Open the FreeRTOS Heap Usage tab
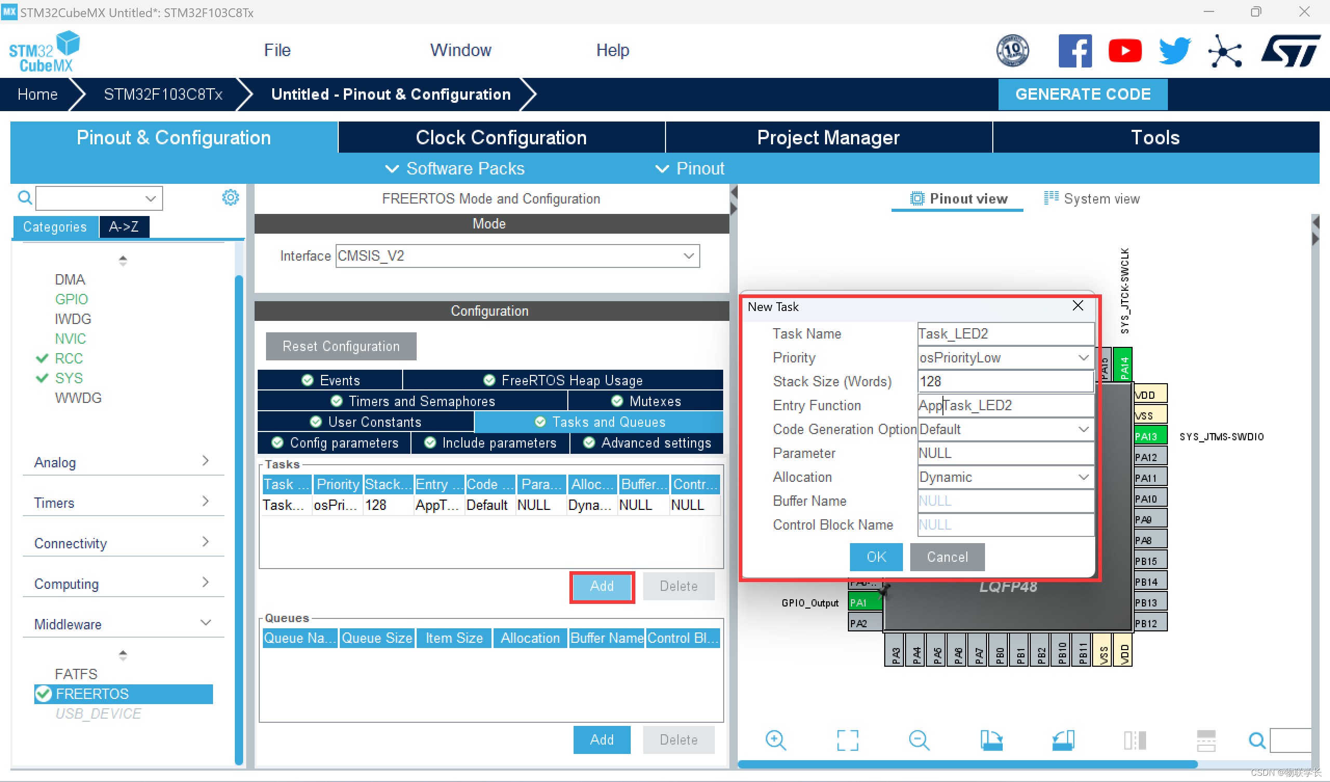This screenshot has width=1330, height=782. 563,380
